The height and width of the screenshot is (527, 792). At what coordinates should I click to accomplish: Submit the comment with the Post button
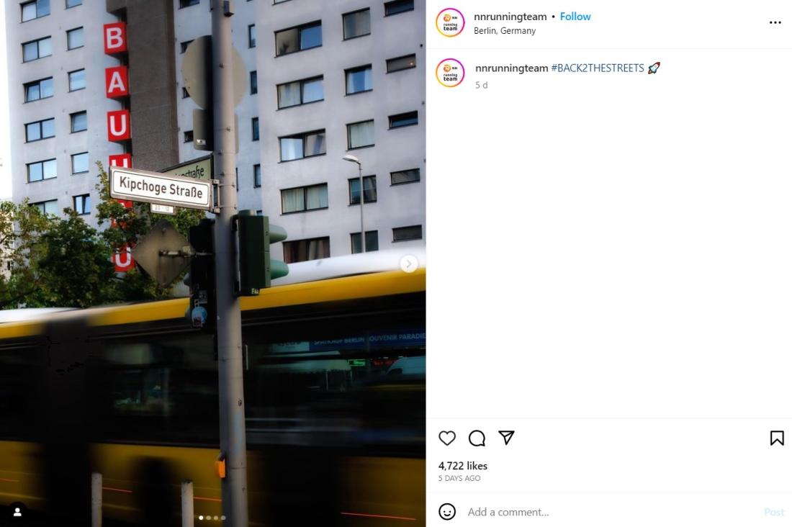coord(774,512)
